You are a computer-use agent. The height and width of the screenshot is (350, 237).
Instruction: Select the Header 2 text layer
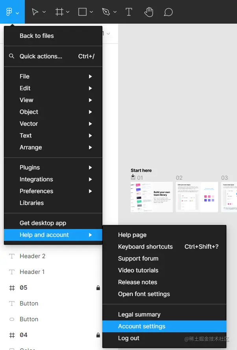(x=32, y=256)
